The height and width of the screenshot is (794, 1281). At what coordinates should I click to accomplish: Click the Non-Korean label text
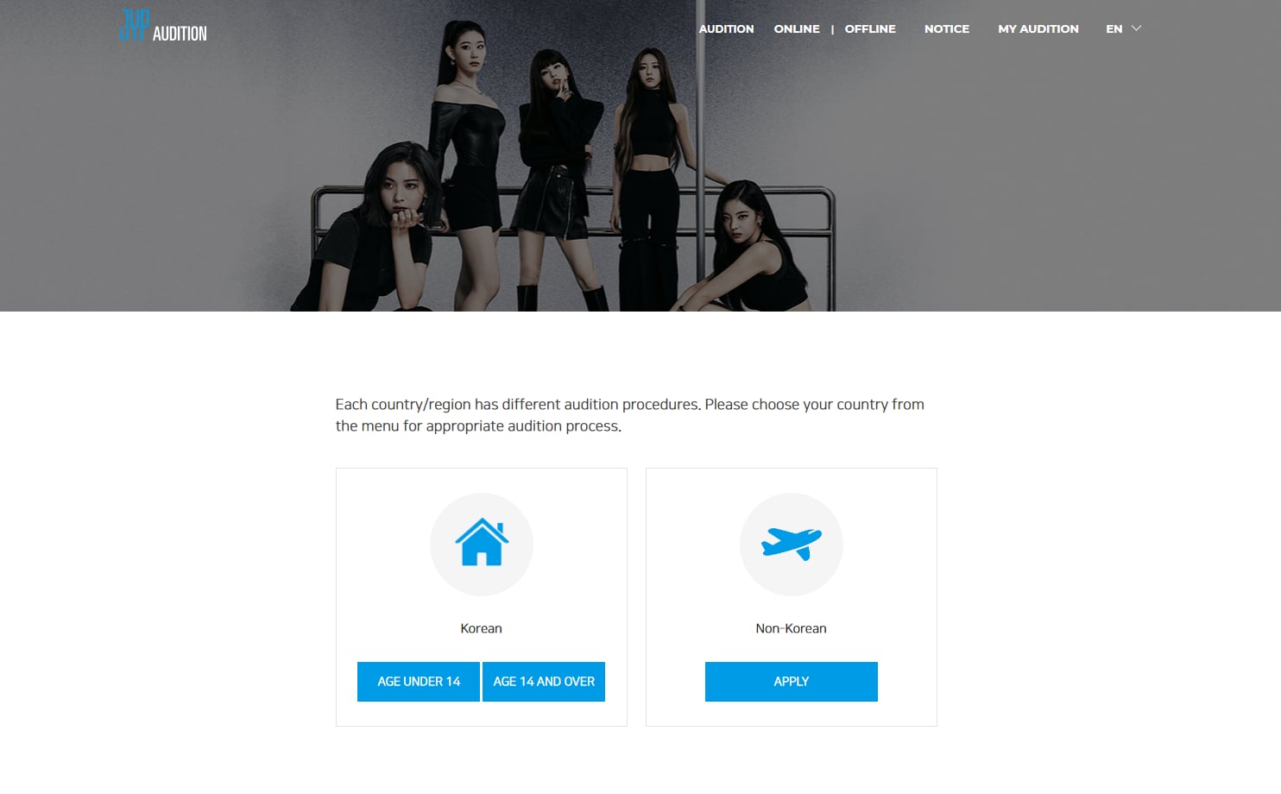click(791, 628)
